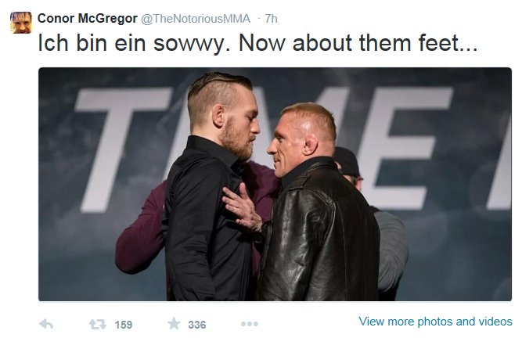Click the black leather jacket in photo
This screenshot has width=522, height=338.
coord(319,233)
